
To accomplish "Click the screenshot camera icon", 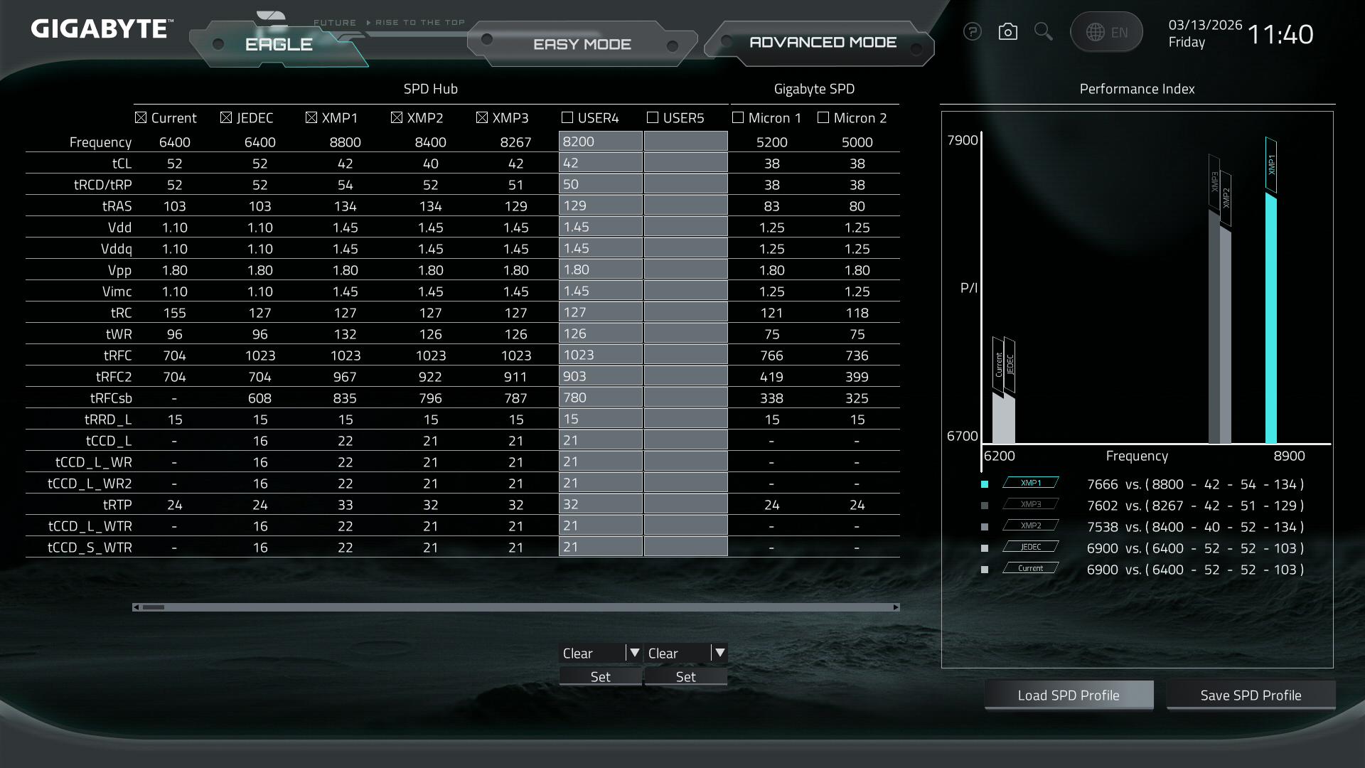I will click(1007, 32).
